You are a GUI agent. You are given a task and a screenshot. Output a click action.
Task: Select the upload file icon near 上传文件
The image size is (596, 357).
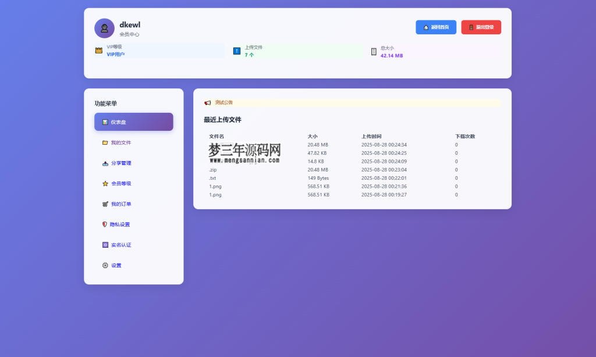[236, 50]
